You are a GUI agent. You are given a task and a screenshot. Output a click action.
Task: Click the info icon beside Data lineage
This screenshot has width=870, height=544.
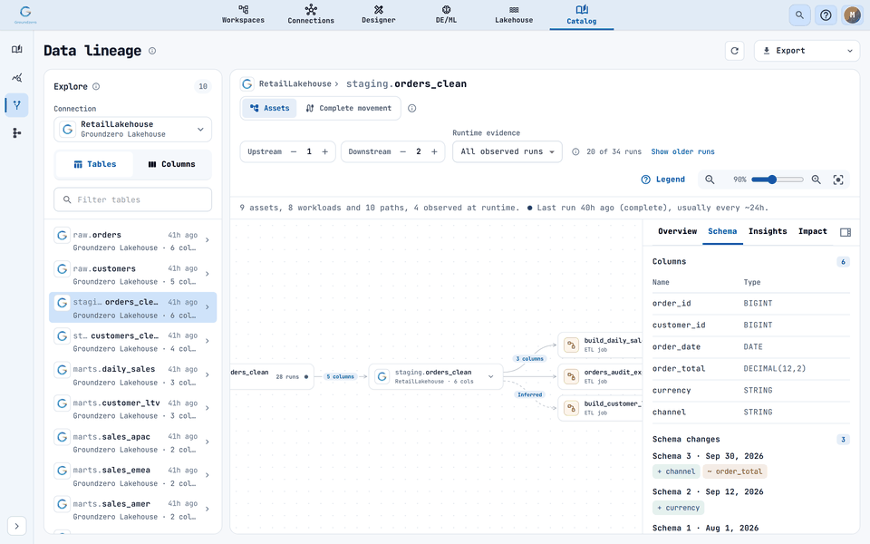(x=152, y=51)
